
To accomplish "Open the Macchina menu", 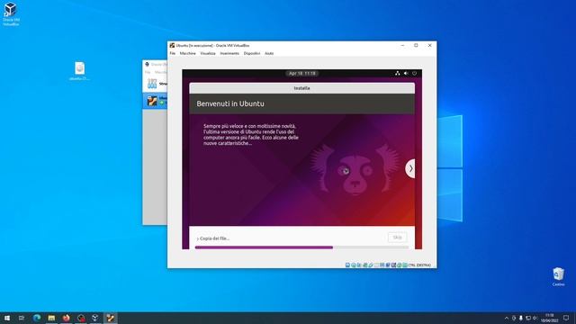I will coord(188,53).
